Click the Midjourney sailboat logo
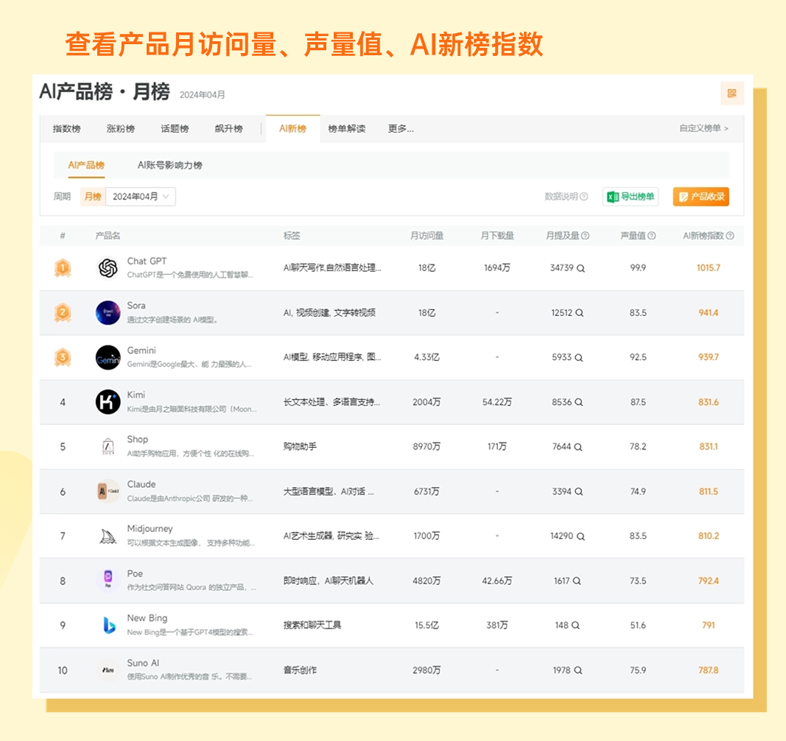 pyautogui.click(x=108, y=536)
